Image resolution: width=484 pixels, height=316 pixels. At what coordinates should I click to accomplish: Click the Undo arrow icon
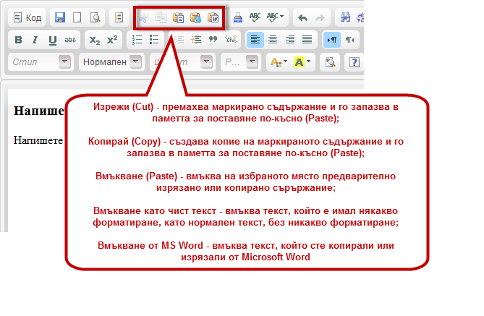[302, 17]
